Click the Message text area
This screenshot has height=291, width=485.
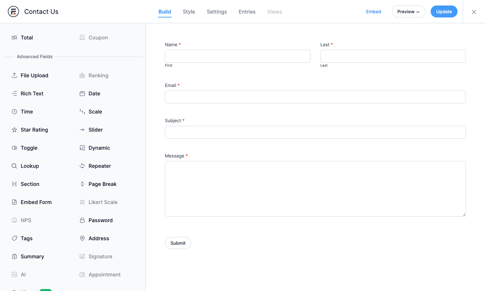pos(315,189)
